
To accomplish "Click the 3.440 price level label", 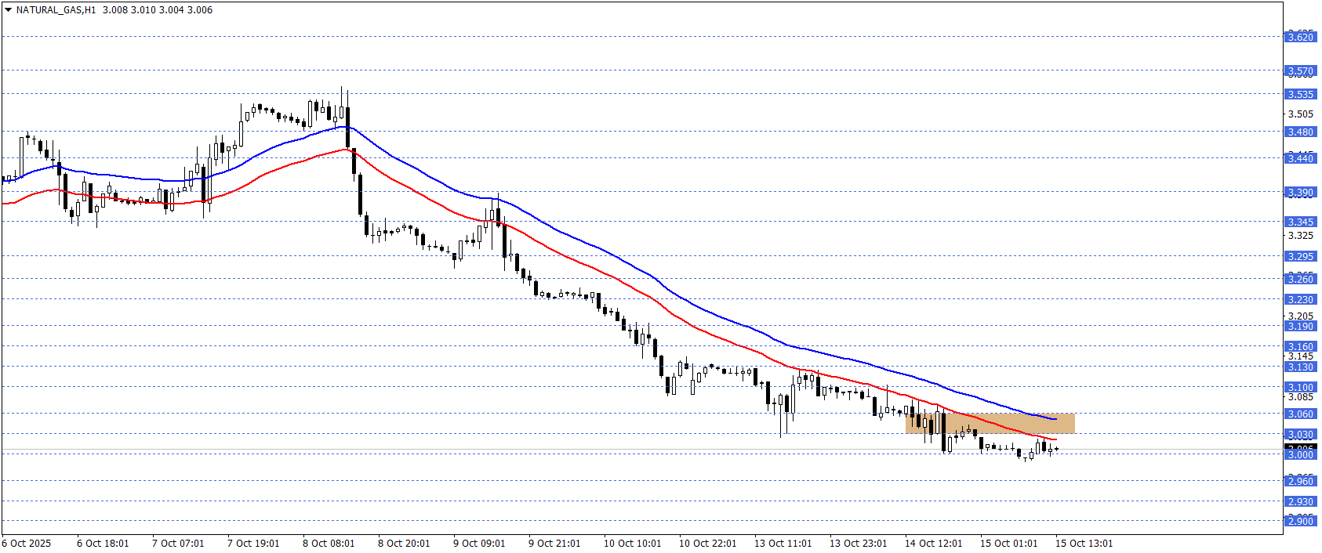I will coord(1301,159).
